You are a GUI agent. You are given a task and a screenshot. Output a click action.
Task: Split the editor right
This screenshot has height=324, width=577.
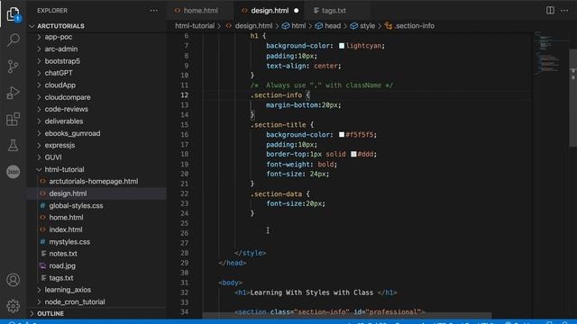550,10
